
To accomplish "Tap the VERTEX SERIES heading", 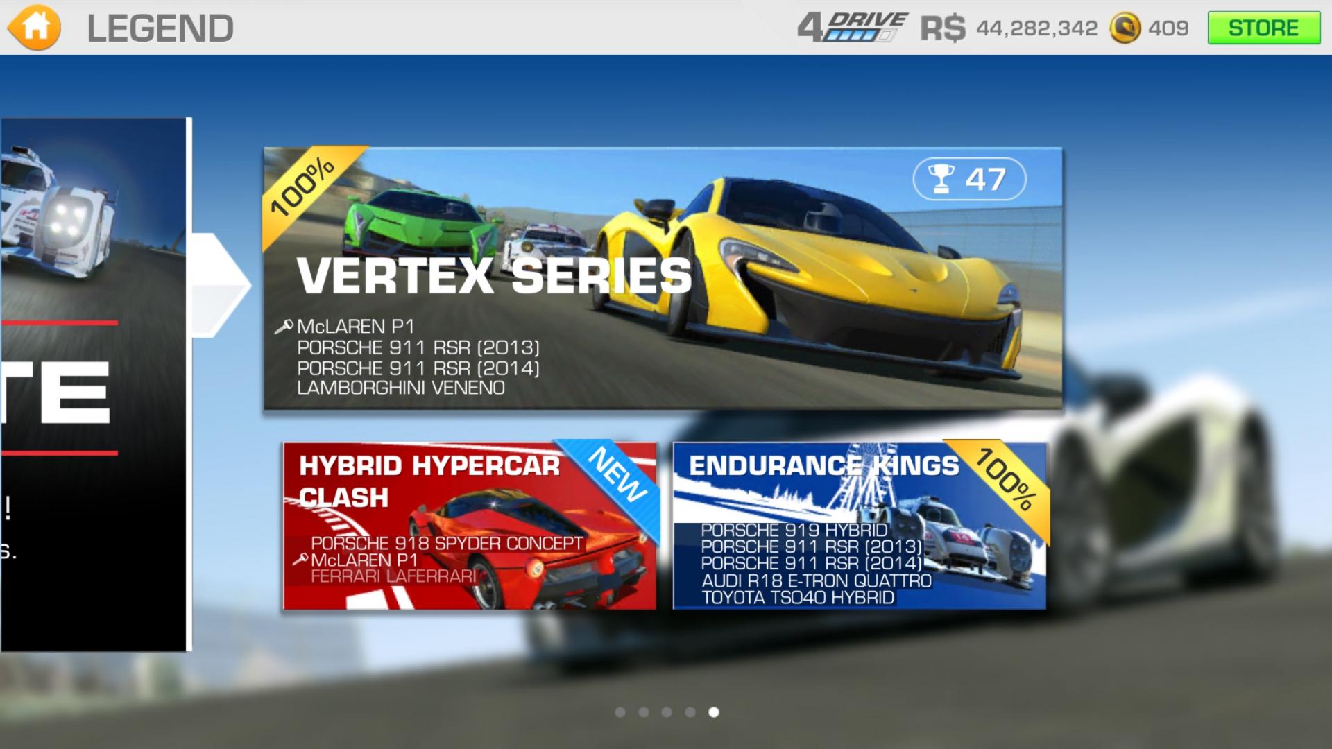I will tap(494, 275).
